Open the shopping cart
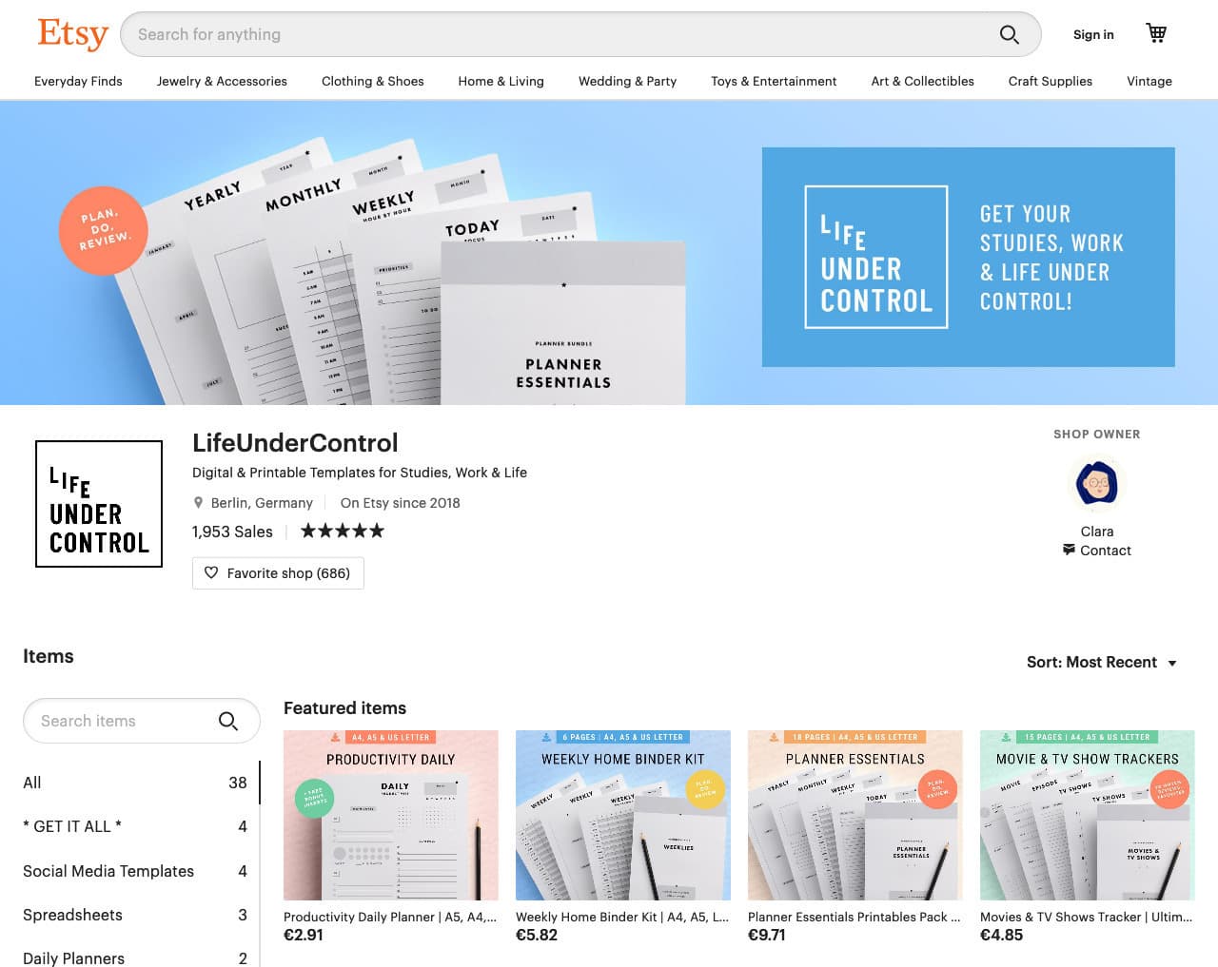This screenshot has height=967, width=1218. tap(1155, 32)
